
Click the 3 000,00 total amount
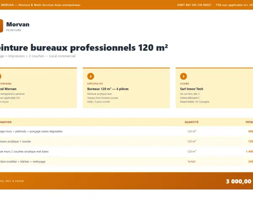(239, 181)
